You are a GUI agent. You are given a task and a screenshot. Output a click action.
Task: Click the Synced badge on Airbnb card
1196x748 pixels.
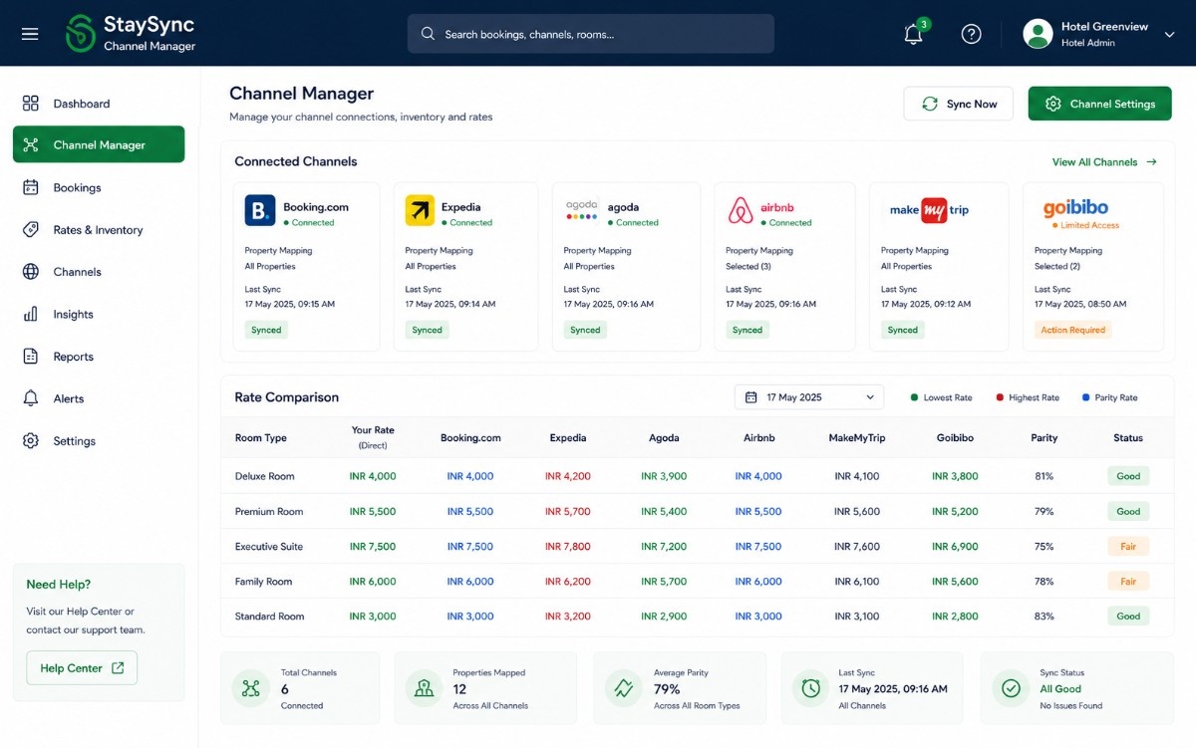[x=747, y=330]
